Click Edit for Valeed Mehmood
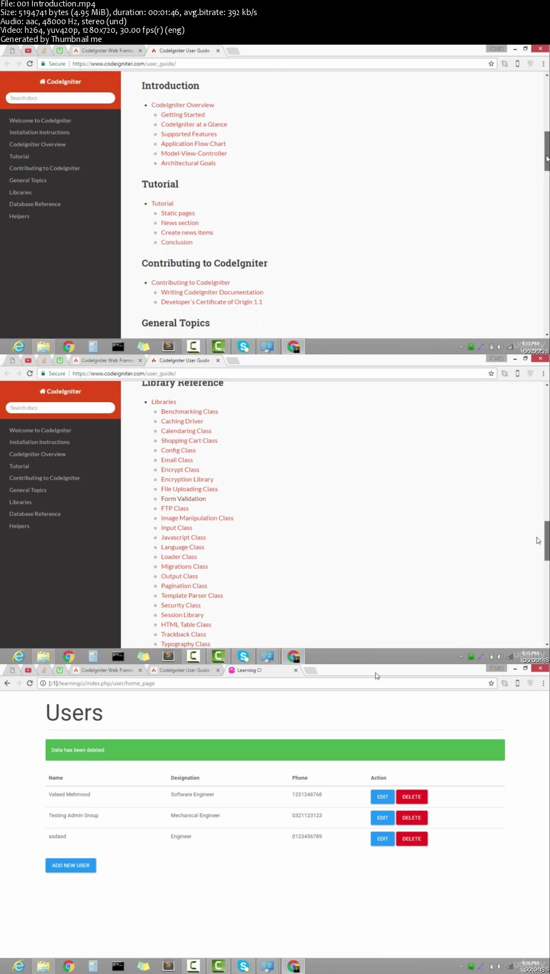The image size is (550, 974). tap(382, 797)
